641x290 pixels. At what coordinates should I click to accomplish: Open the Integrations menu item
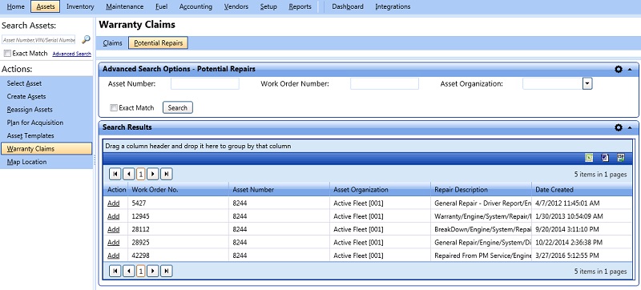pyautogui.click(x=393, y=6)
